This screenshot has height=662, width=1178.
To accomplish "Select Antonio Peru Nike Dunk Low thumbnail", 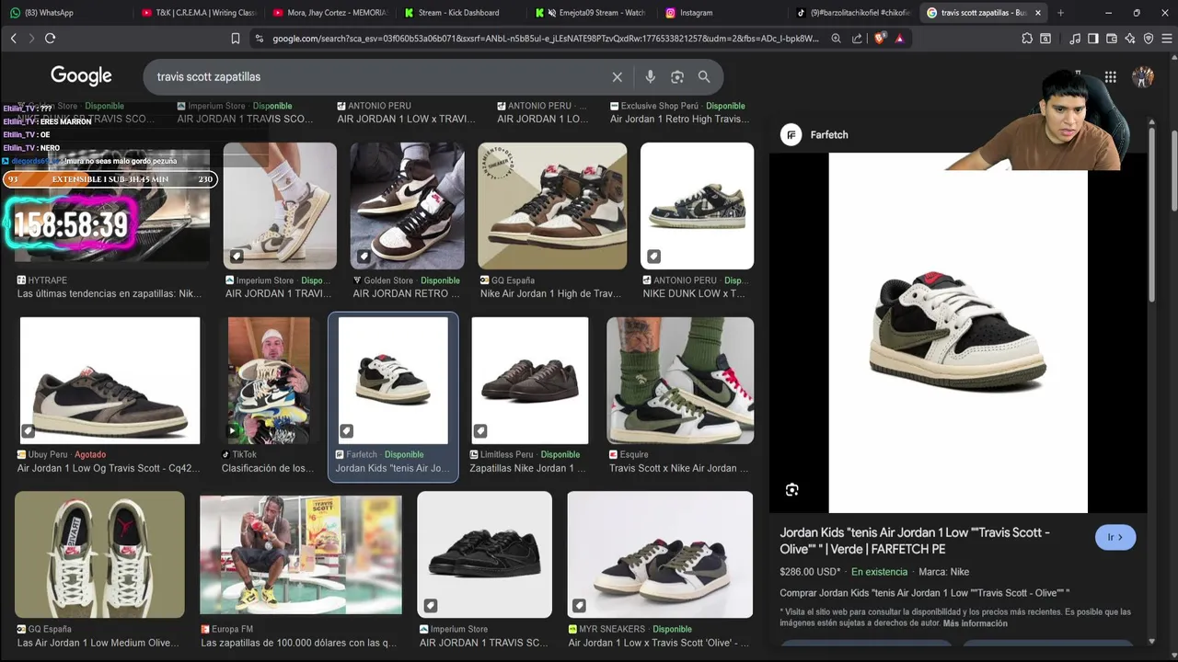I will tap(697, 206).
